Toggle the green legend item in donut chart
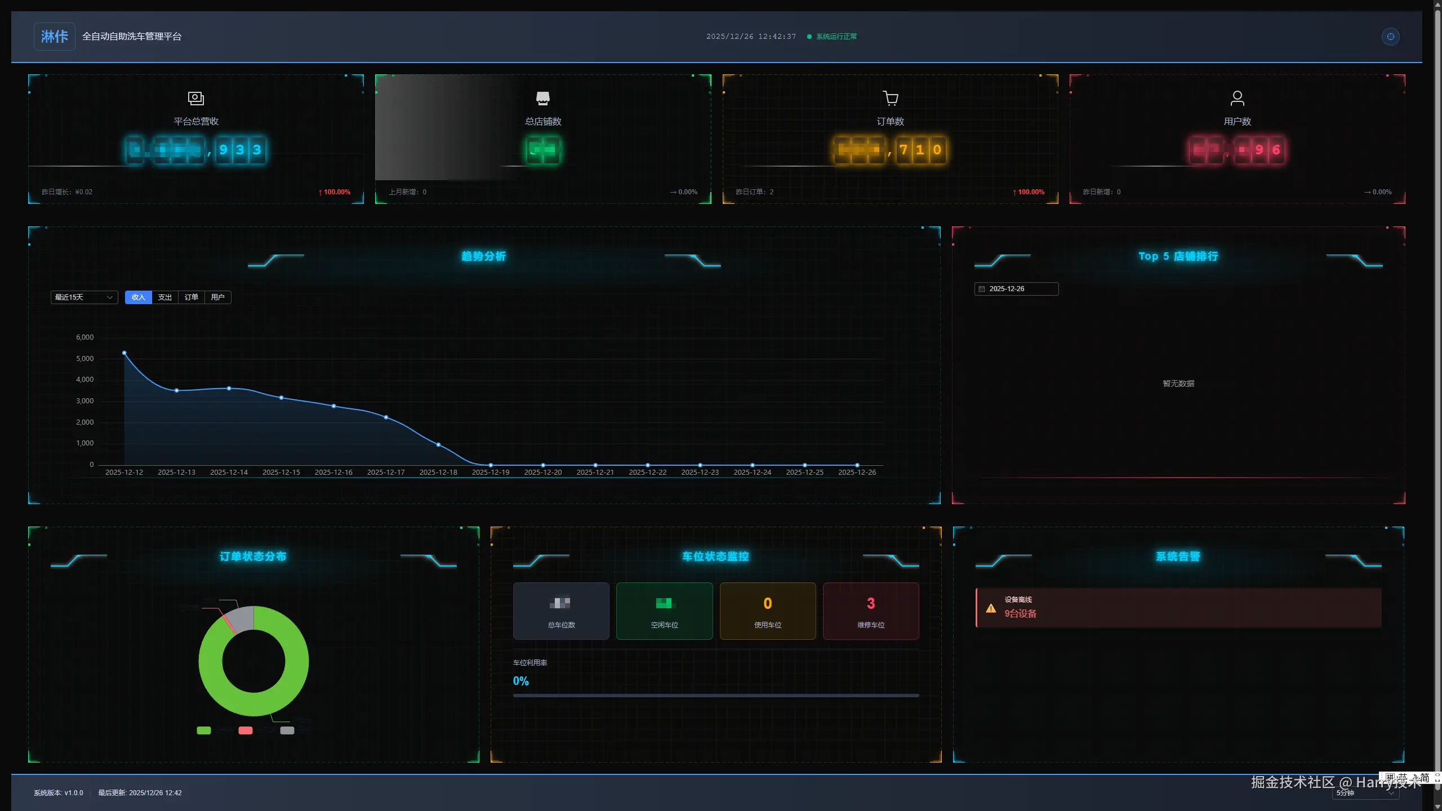The height and width of the screenshot is (811, 1442). pyautogui.click(x=204, y=730)
